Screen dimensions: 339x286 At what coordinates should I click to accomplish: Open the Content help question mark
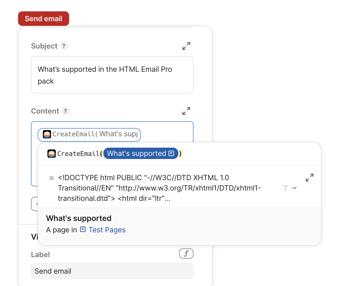coord(66,111)
